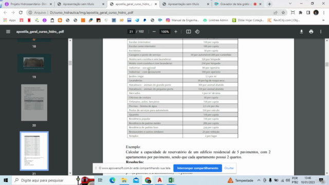Open Adobe Acrobat from the taskbar
329x185 pixels.
coord(159,180)
